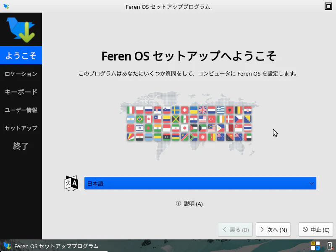The width and height of the screenshot is (336, 252).
Task: Click the 中止 (C) cancel button
Action: [x=316, y=229]
